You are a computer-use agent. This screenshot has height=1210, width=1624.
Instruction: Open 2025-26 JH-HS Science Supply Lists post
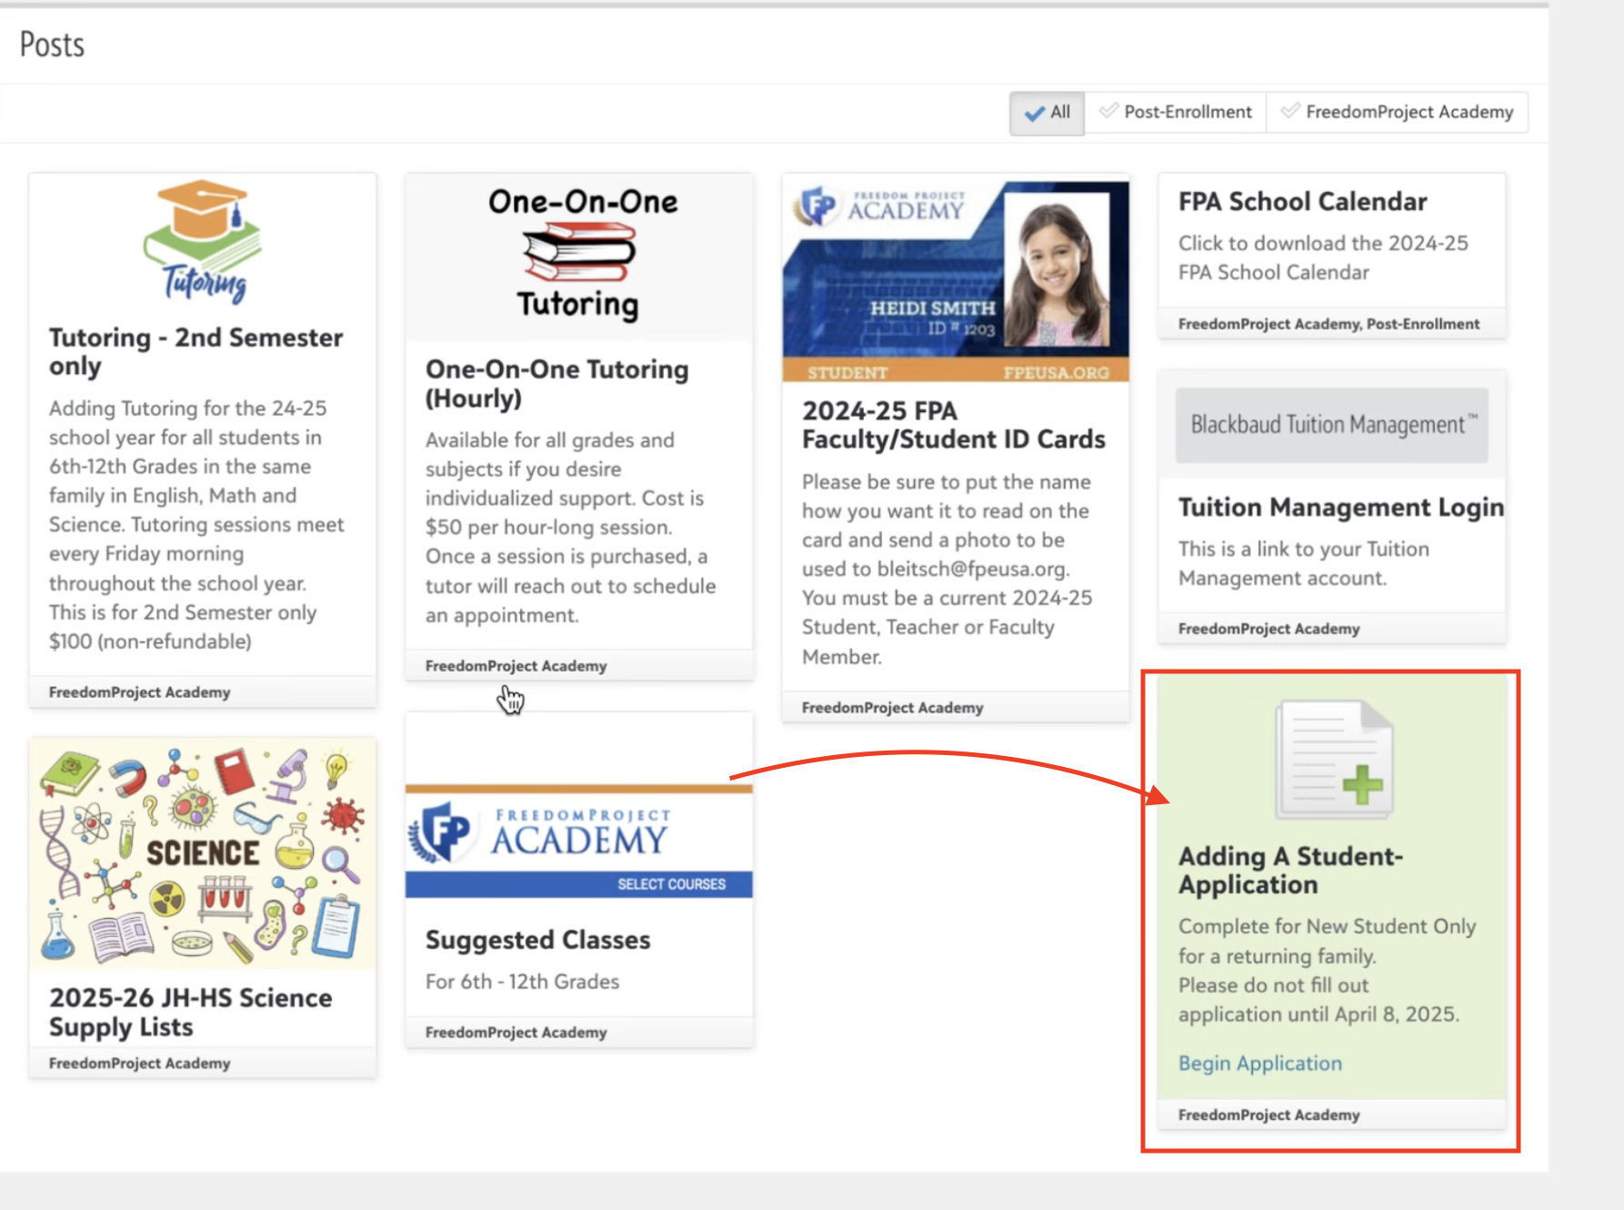(x=190, y=1012)
